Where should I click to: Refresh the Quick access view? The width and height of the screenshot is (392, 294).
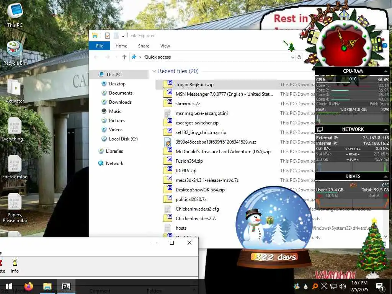tap(299, 57)
